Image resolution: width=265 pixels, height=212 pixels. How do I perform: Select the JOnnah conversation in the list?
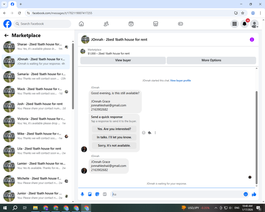click(x=36, y=62)
